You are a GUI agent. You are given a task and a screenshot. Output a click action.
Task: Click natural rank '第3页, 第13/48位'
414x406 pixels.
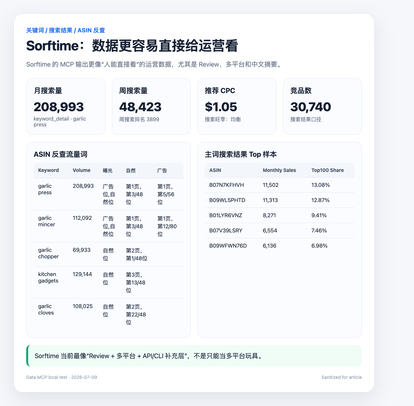136,283
